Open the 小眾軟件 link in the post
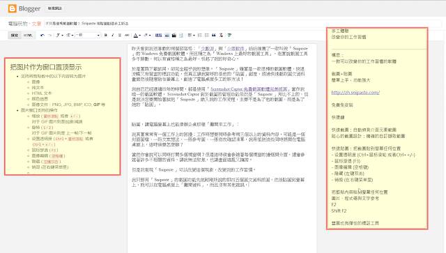The width and height of the screenshot is (446, 253). pyautogui.click(x=236, y=49)
